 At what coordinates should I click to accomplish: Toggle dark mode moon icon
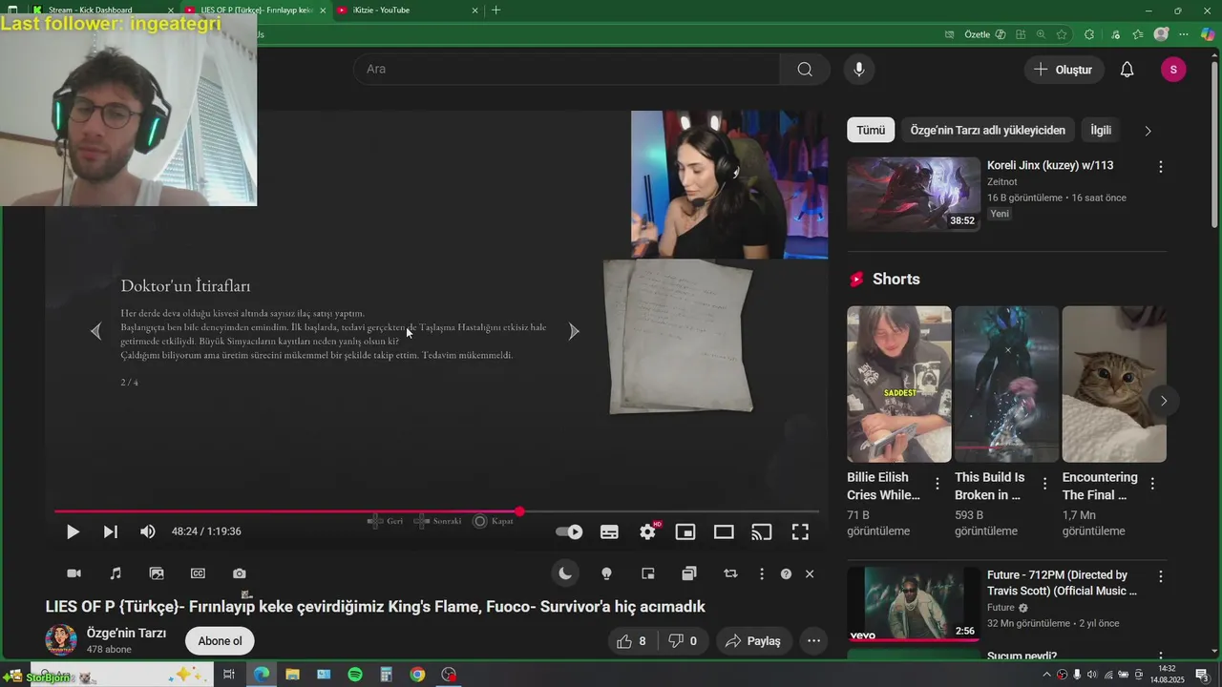tap(565, 573)
